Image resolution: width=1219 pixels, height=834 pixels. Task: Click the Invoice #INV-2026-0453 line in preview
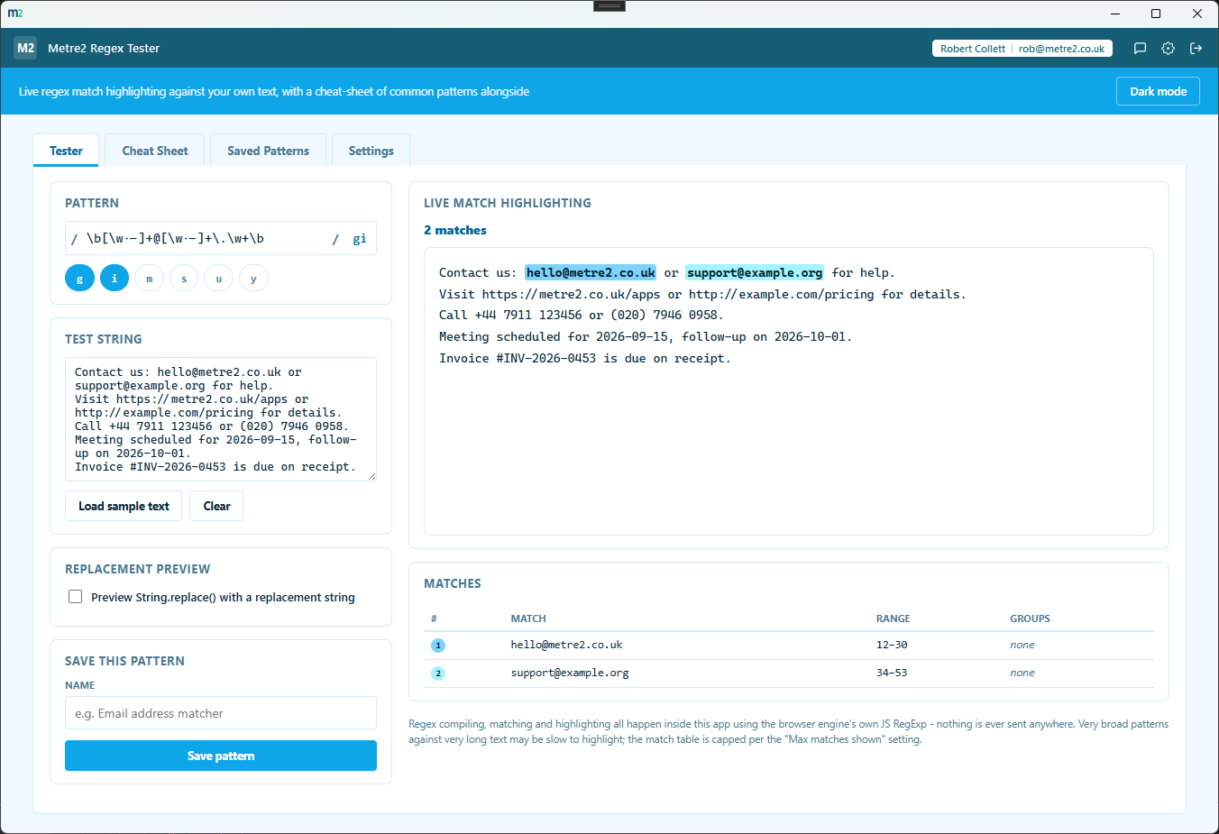(584, 358)
